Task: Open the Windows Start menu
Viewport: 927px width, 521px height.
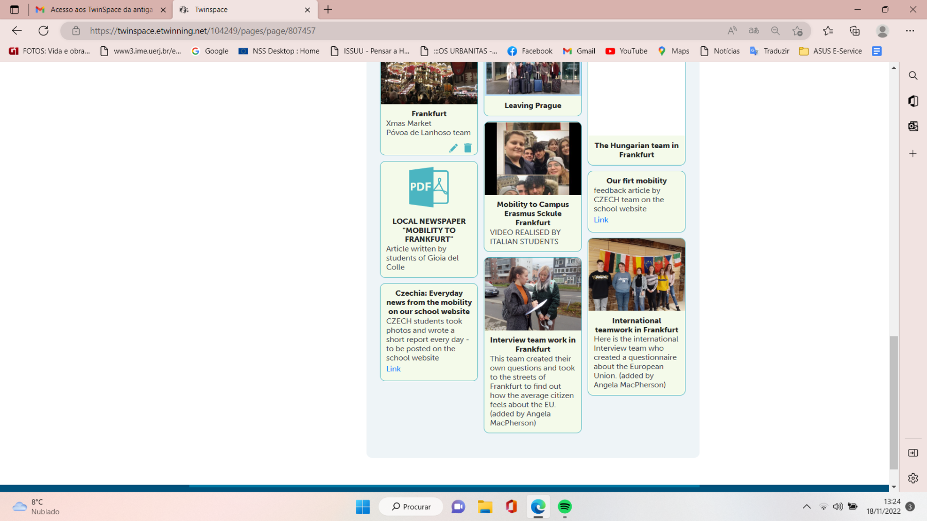Action: [x=363, y=507]
